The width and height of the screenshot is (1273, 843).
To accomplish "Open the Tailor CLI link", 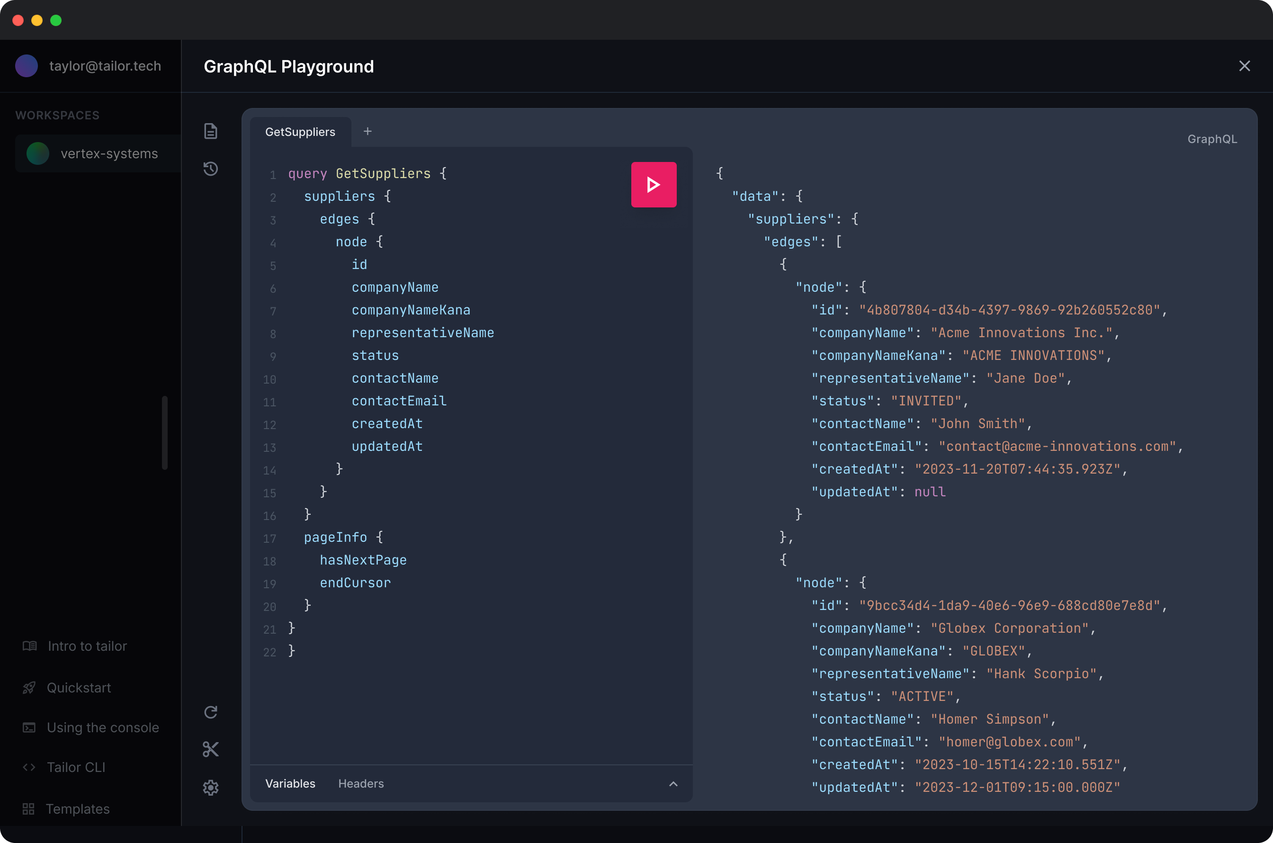I will click(x=76, y=767).
